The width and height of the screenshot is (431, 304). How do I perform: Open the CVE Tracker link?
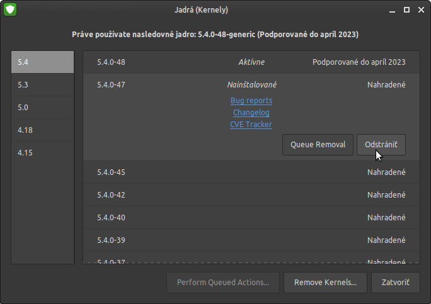pos(251,125)
